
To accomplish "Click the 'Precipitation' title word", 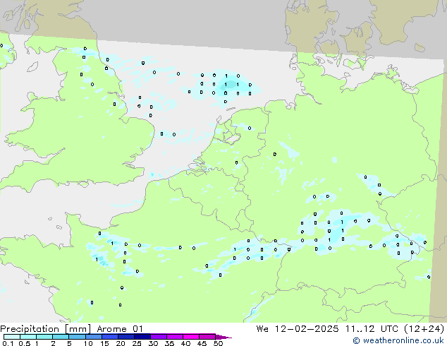I will tap(30, 329).
